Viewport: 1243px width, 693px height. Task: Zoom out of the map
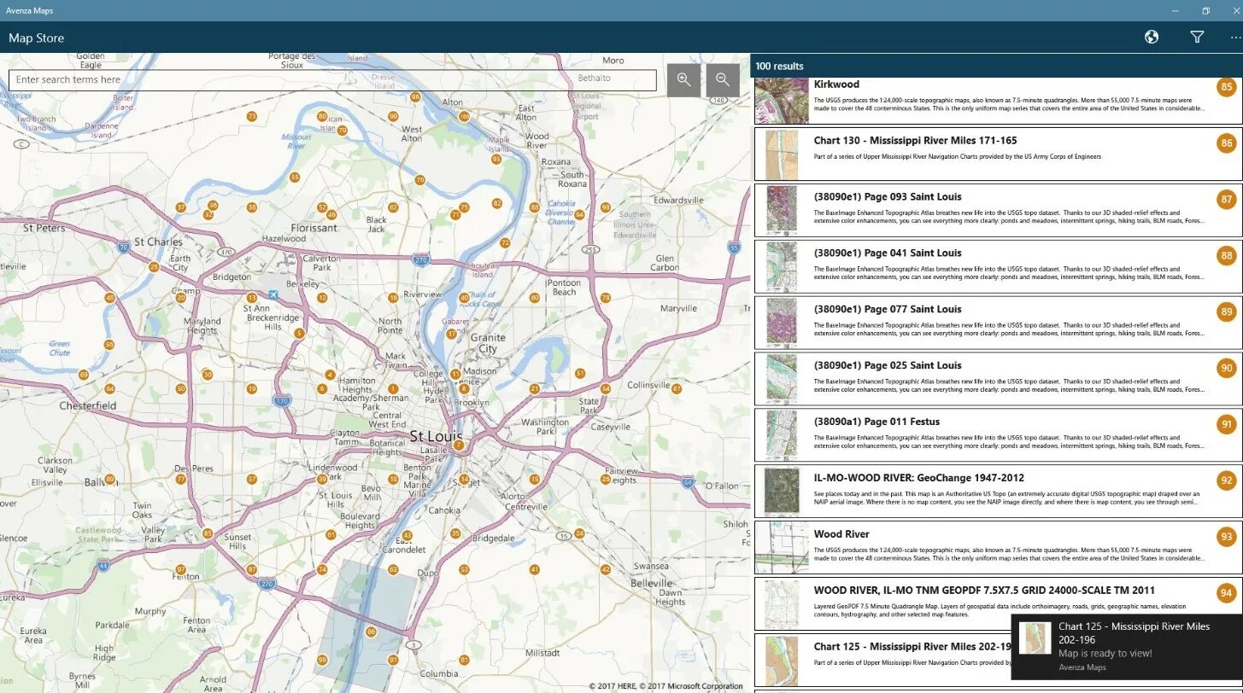click(723, 79)
